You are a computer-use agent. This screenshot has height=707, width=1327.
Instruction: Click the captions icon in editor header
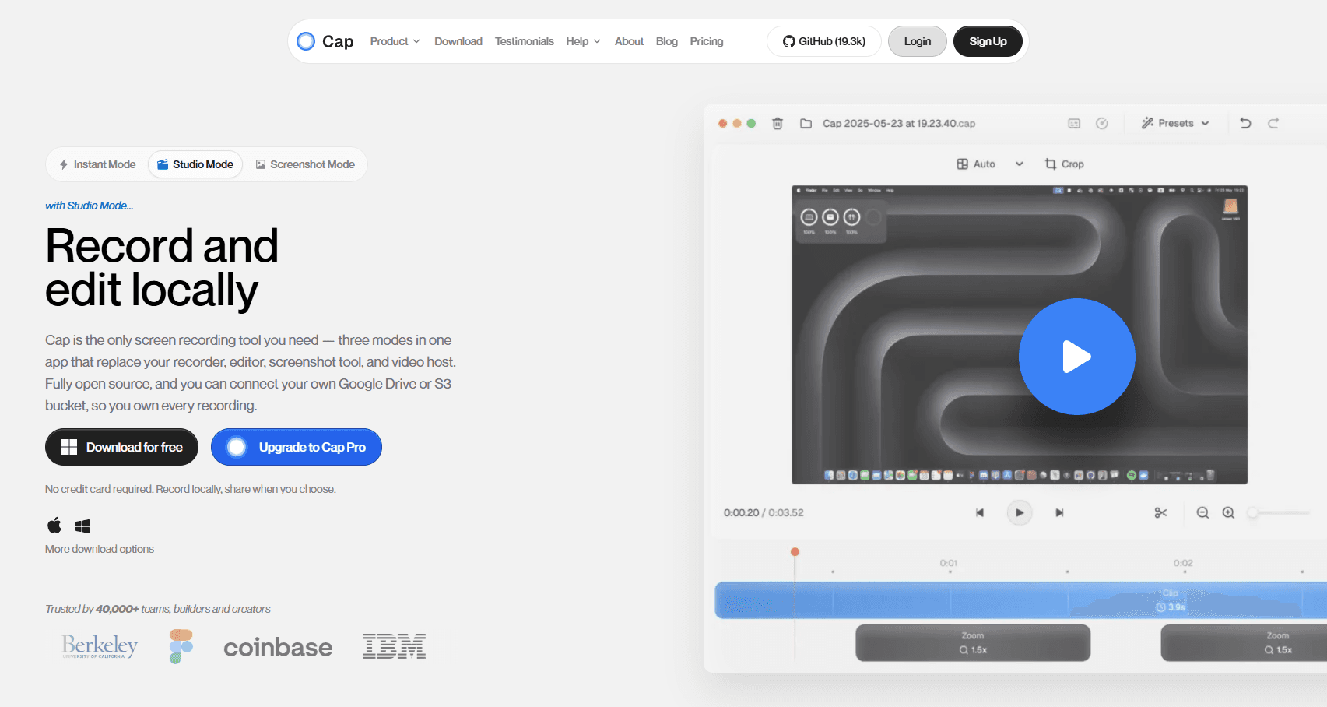(1074, 123)
